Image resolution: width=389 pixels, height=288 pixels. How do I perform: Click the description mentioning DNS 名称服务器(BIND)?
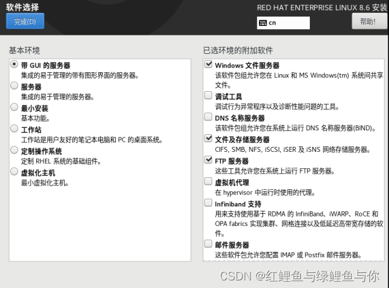[x=295, y=128]
